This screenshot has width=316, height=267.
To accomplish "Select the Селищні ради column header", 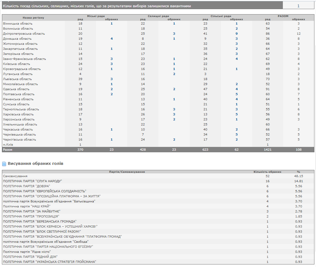I will click(x=158, y=16).
